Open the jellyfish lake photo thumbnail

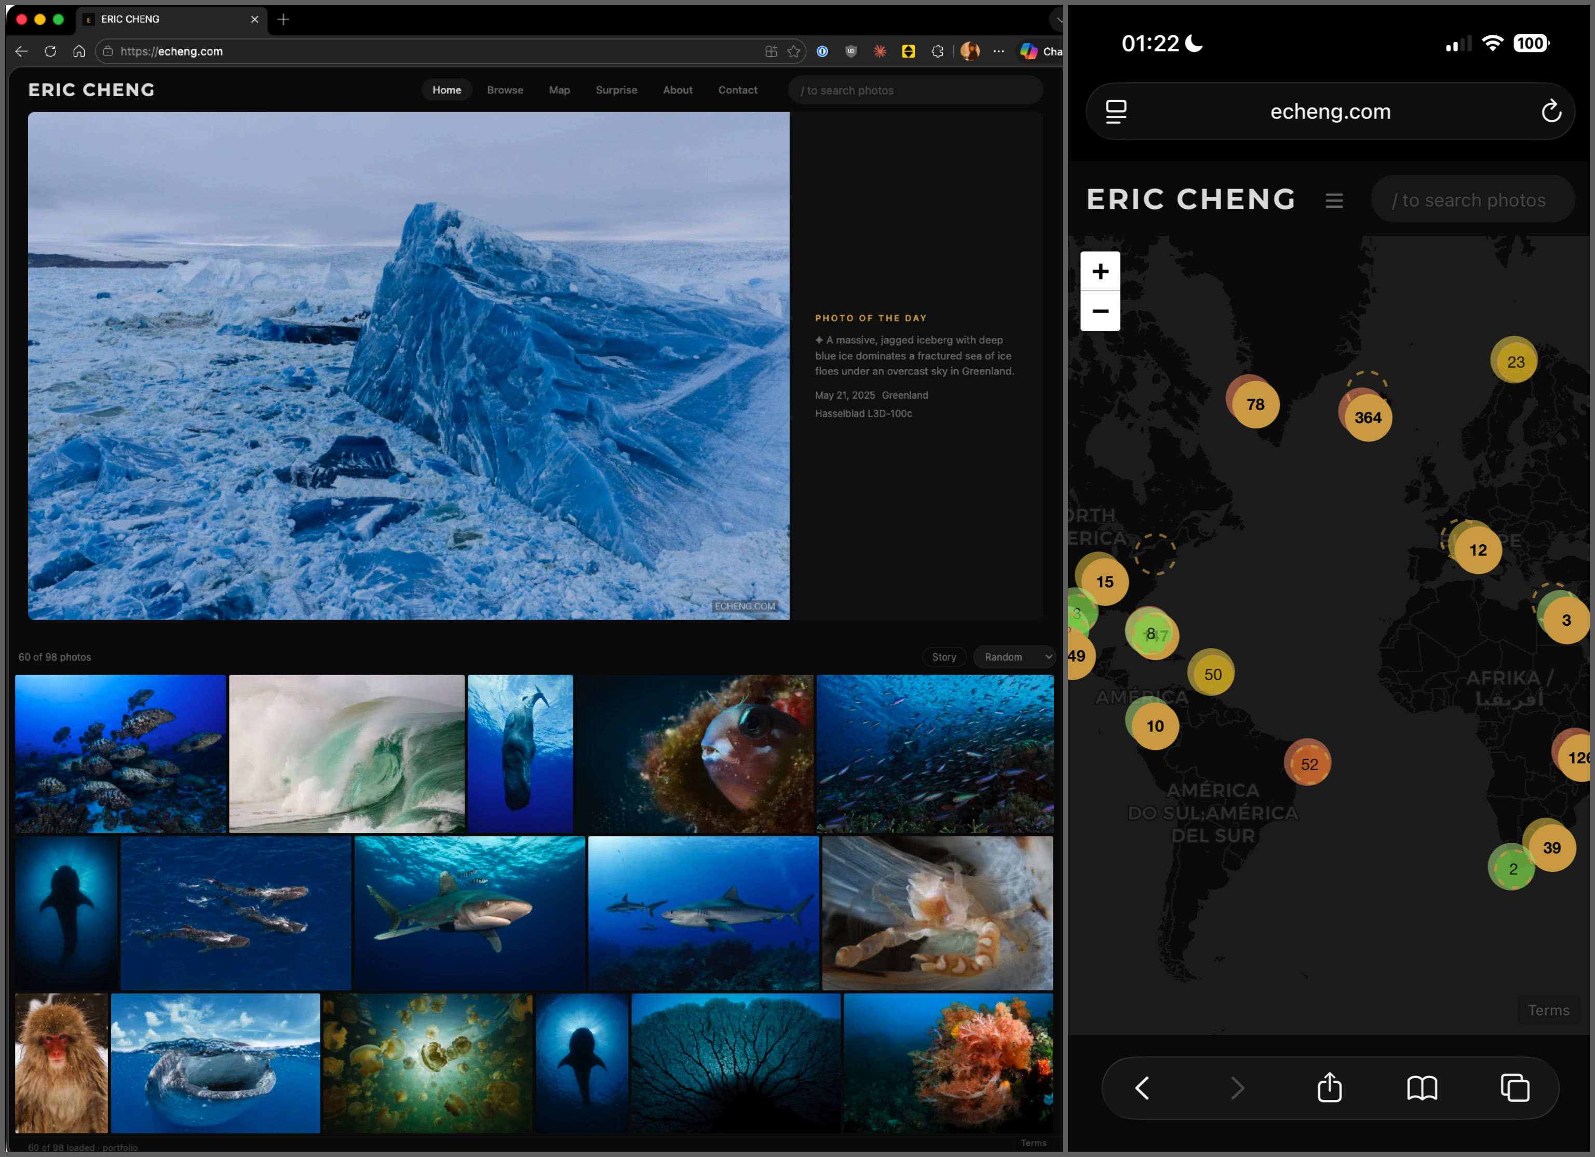(x=428, y=1063)
